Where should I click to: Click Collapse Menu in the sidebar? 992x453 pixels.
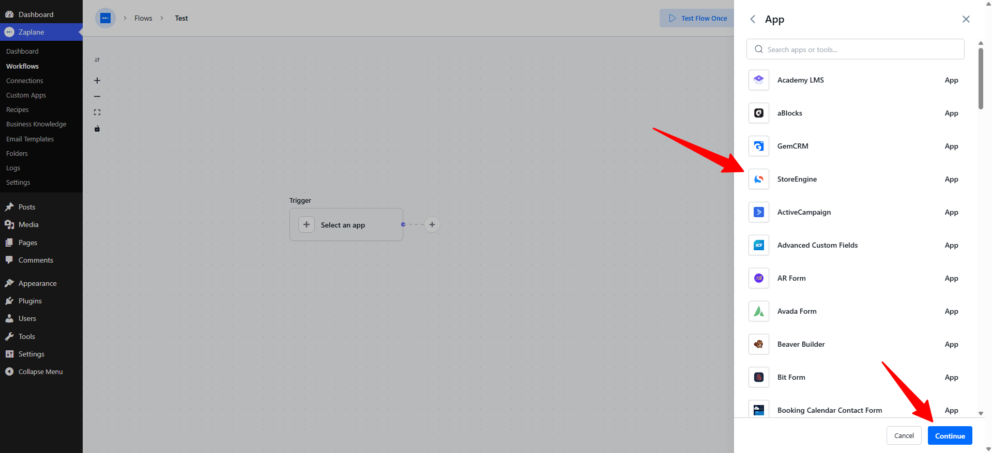(41, 371)
